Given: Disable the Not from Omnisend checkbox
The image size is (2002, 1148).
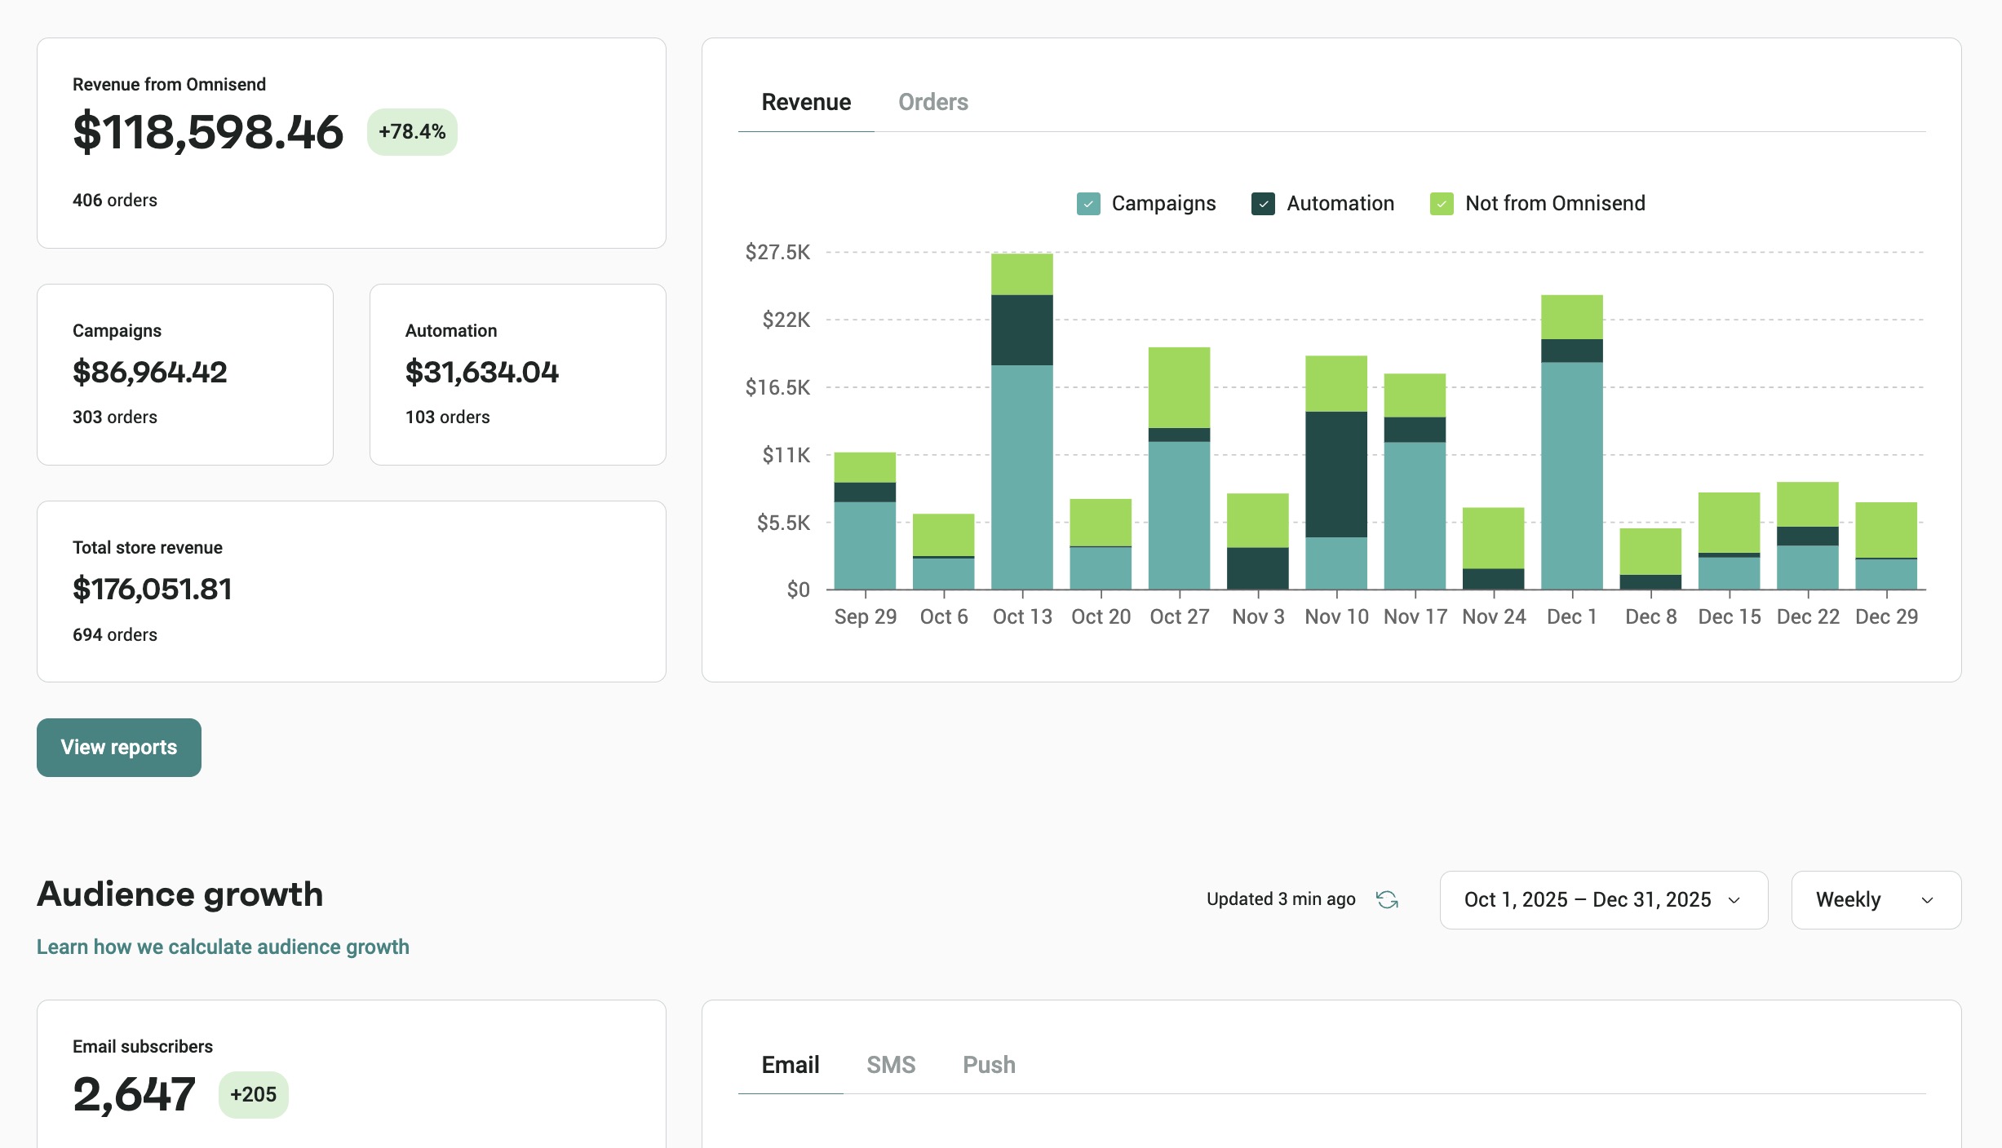Looking at the screenshot, I should pos(1442,204).
